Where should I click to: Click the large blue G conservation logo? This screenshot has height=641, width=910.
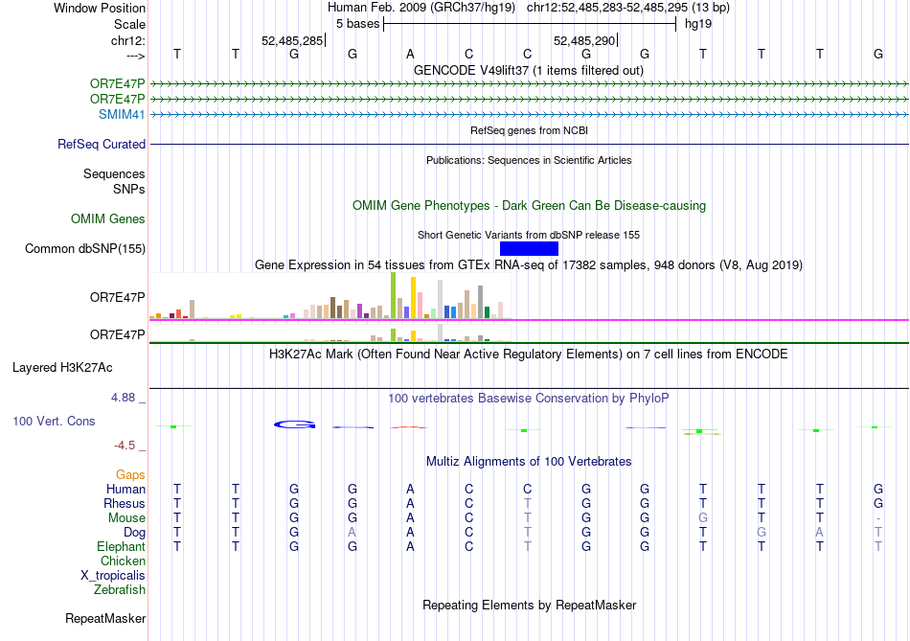point(294,424)
